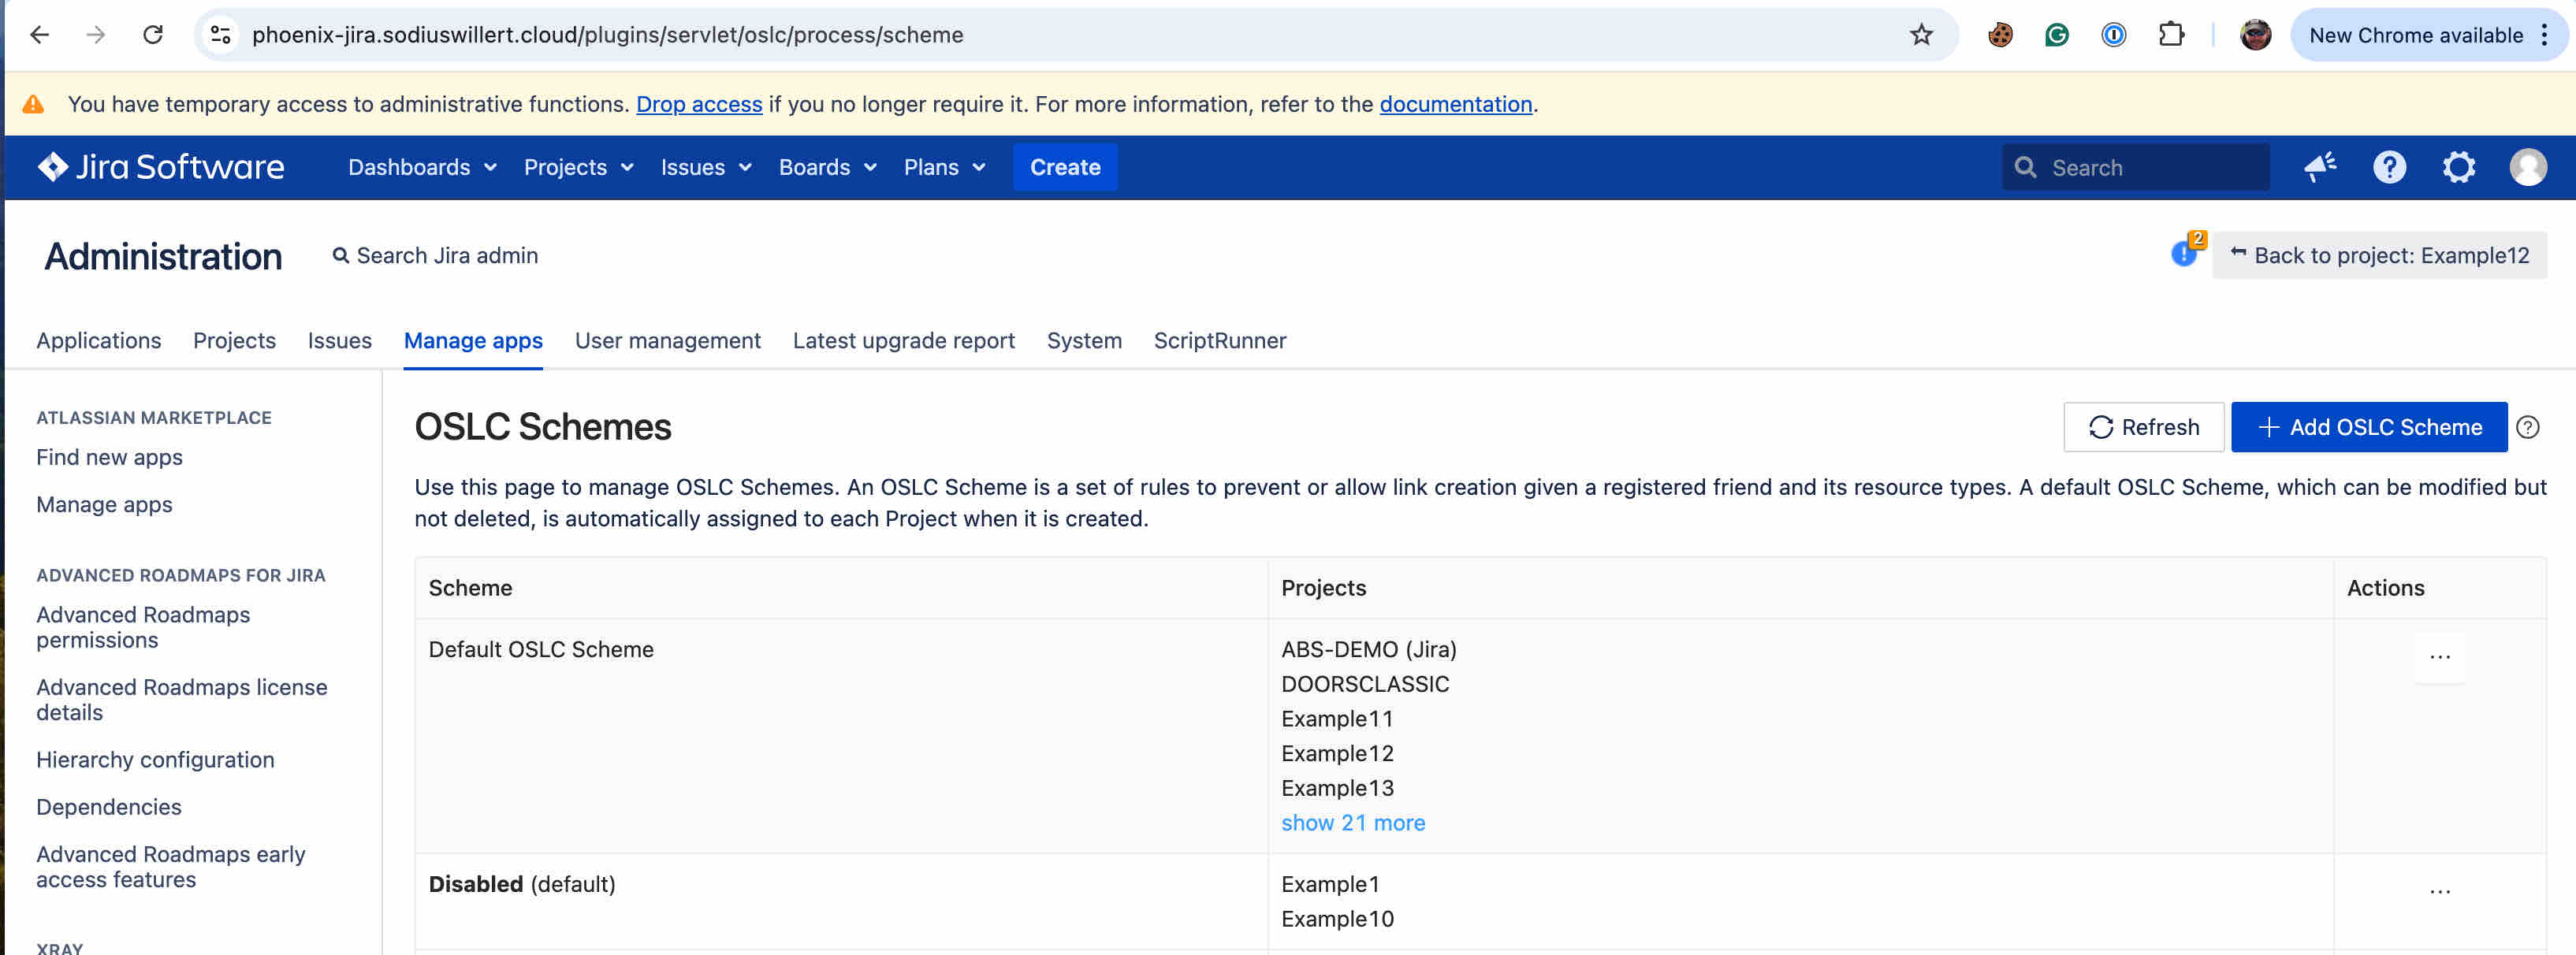Viewport: 2576px width, 955px height.
Task: Show 21 more projects in Default scheme
Action: 1353,823
